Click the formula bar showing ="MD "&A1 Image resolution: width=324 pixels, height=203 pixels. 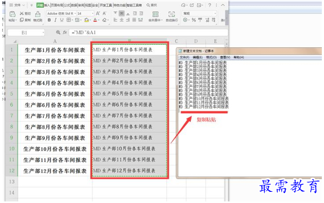[148, 32]
